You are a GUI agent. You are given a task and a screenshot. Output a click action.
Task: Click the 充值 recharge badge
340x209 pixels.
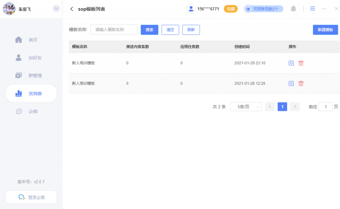(x=230, y=9)
